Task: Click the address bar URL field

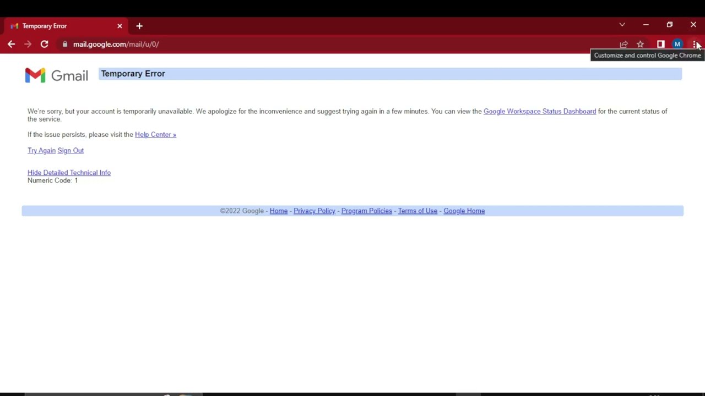Action: [x=337, y=44]
